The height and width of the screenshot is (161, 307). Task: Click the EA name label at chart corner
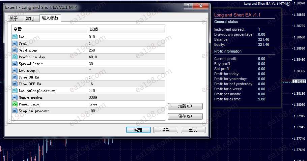coord(265,3)
